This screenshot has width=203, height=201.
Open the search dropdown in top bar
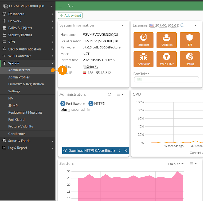coord(70,6)
